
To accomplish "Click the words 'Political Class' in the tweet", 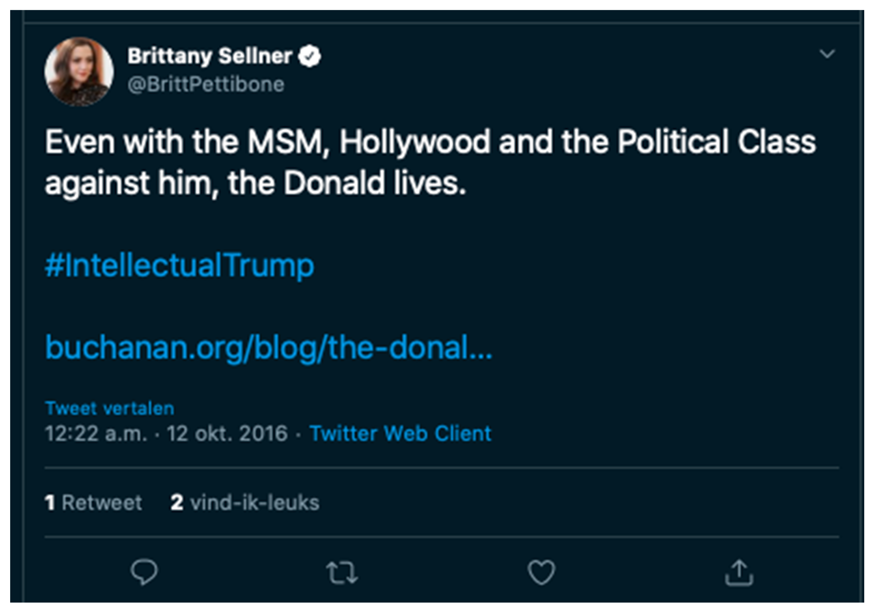I will click(x=716, y=142).
